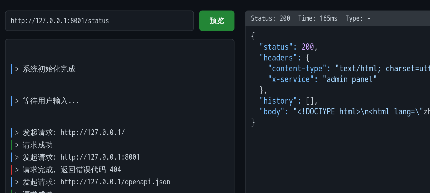430x193 pixels.
Task: Select the first 请求成功 log line
Action: (x=38, y=145)
